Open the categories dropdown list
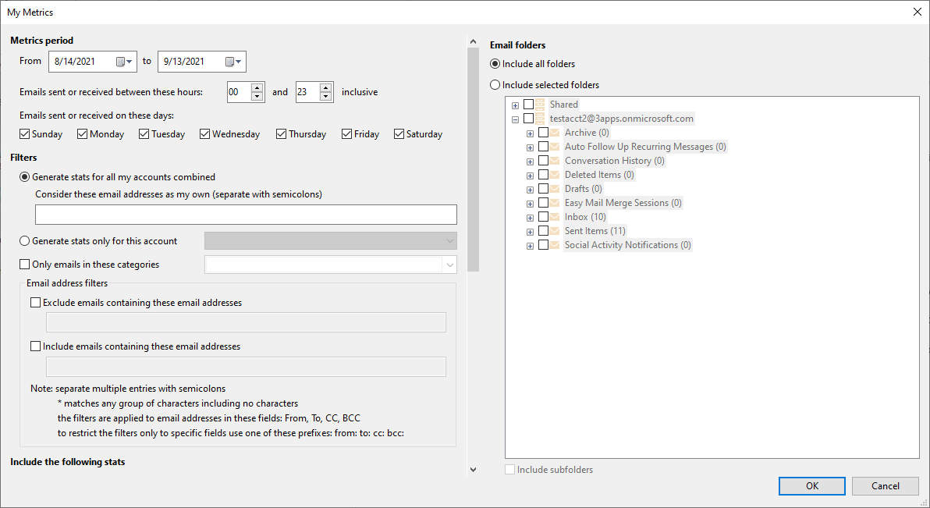Screen dimensions: 930x508 pyautogui.click(x=450, y=265)
